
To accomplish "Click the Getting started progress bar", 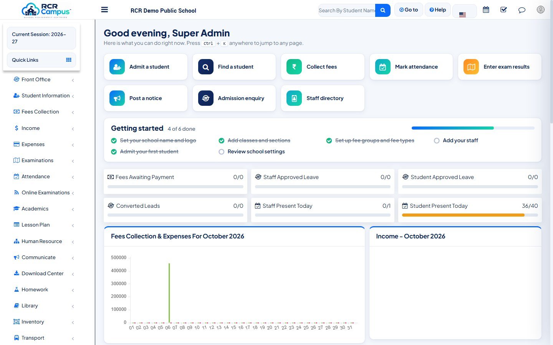I will (x=473, y=128).
